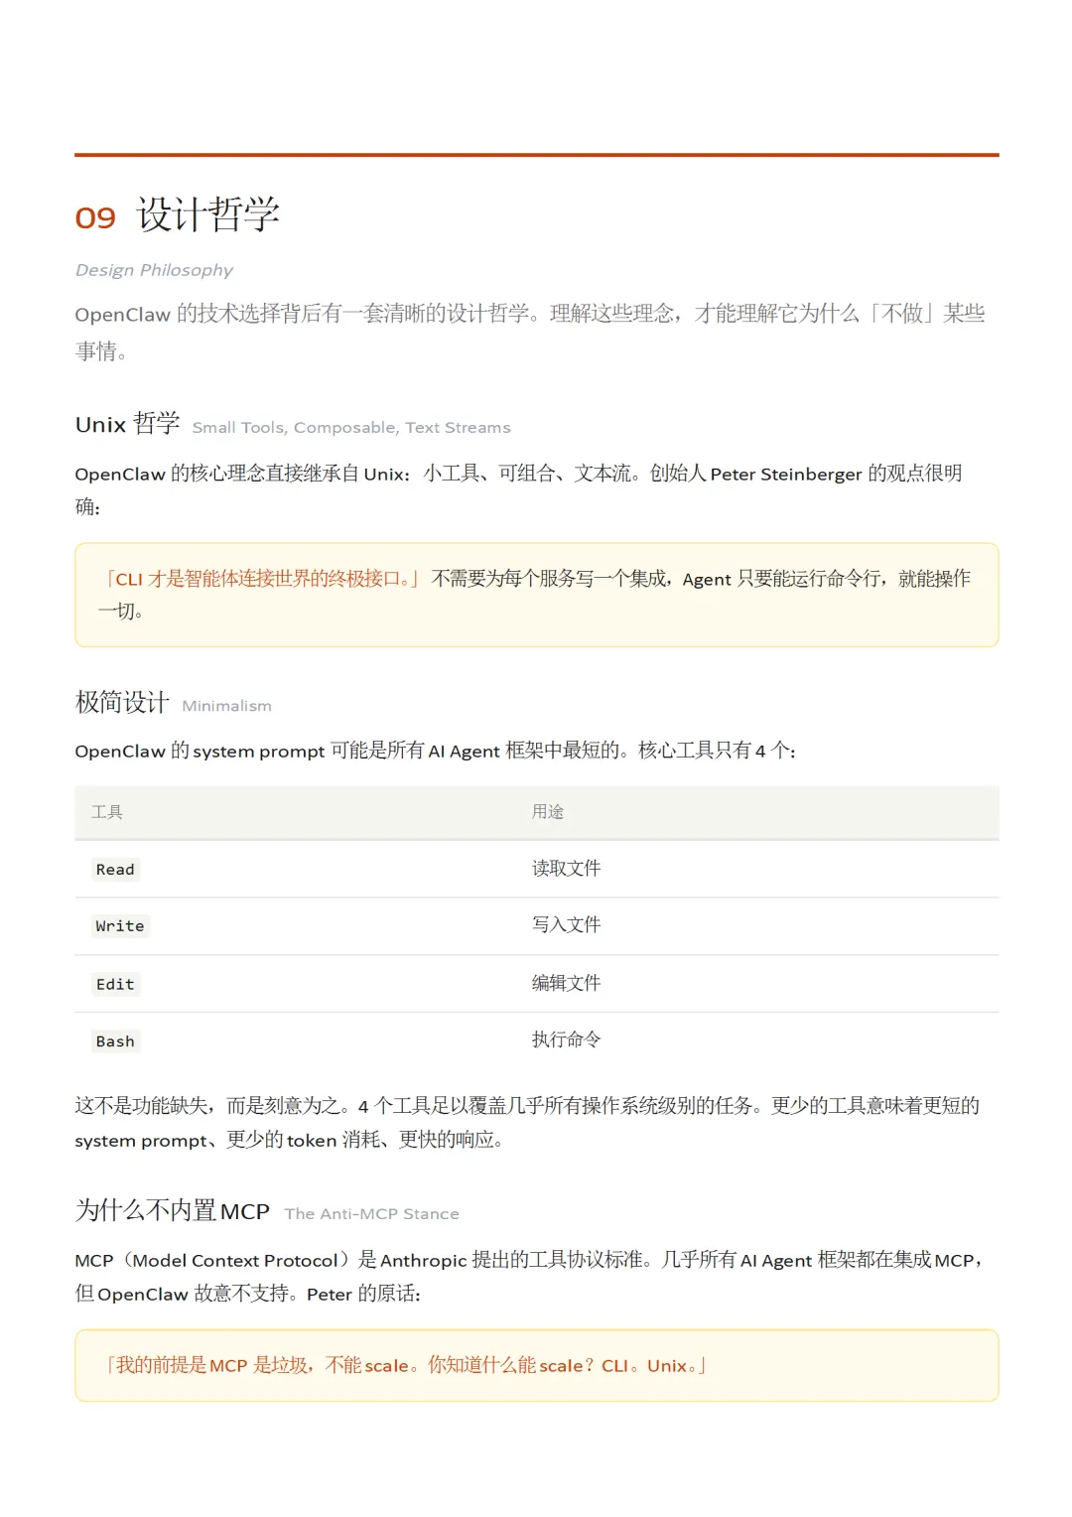
Task: Click the table header "工具"
Action: 107,812
